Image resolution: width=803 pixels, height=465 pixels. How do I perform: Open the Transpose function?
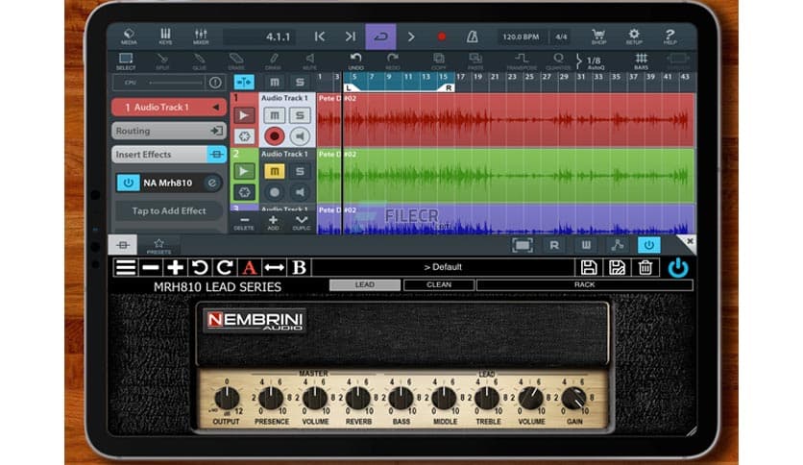522,61
